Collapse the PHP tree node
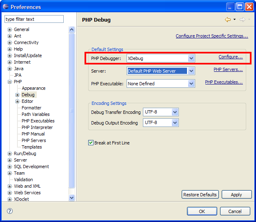Image resolution: width=256 pixels, height=222 pixels. point(10,82)
